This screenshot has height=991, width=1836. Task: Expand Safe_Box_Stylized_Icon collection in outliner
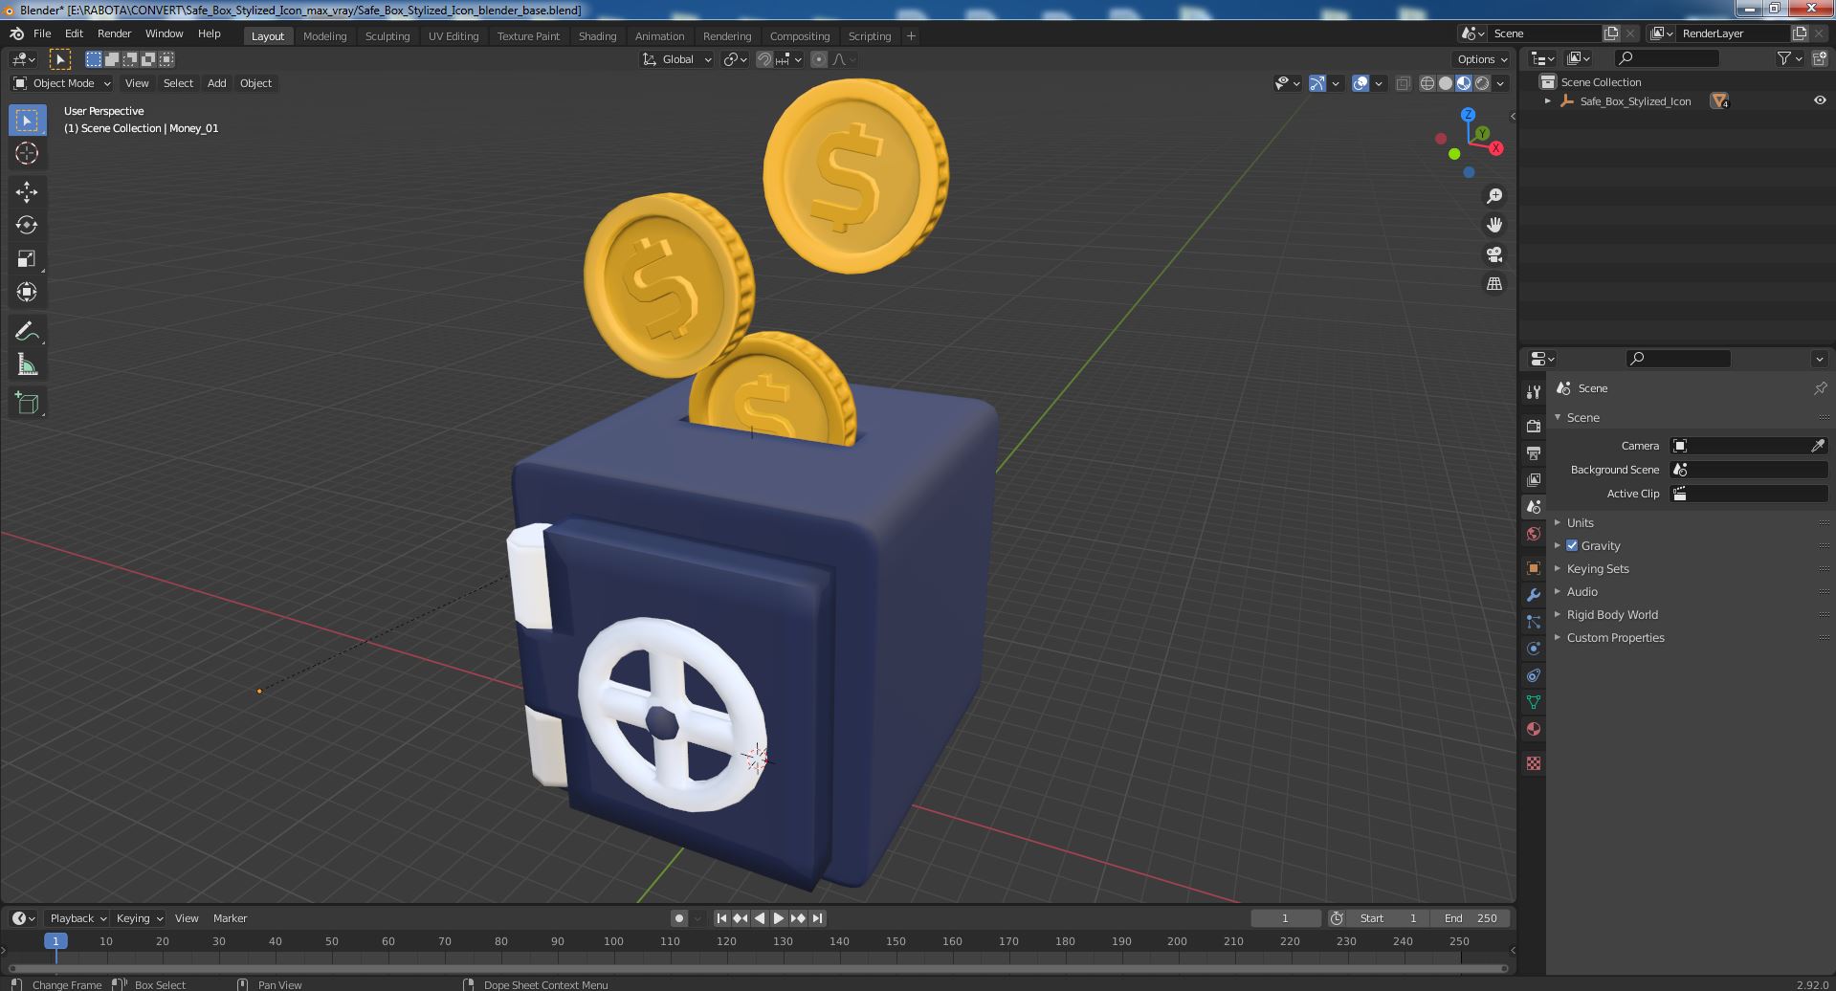click(x=1548, y=101)
